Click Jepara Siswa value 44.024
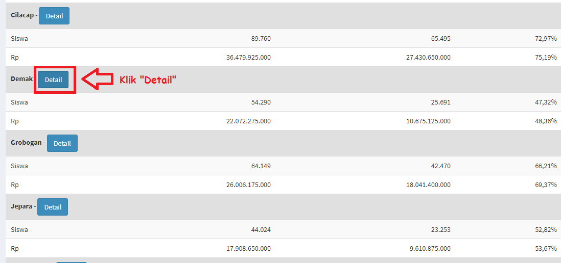 pos(261,229)
